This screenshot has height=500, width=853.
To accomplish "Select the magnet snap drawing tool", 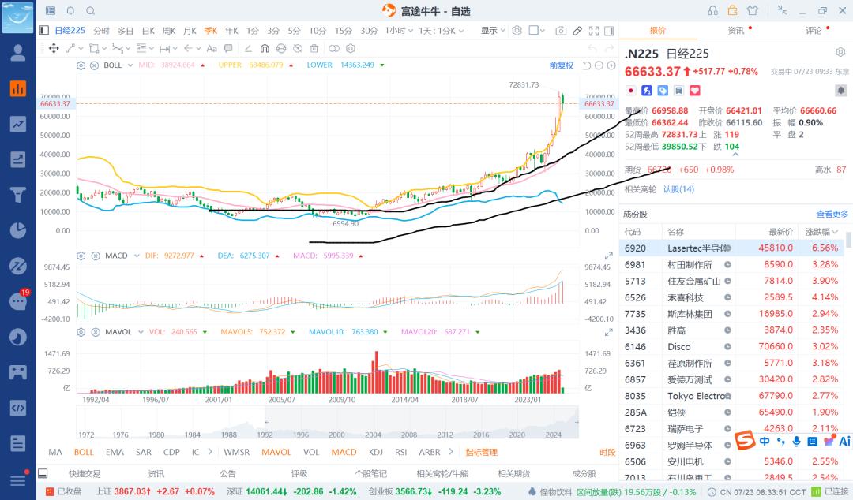I will [265, 48].
